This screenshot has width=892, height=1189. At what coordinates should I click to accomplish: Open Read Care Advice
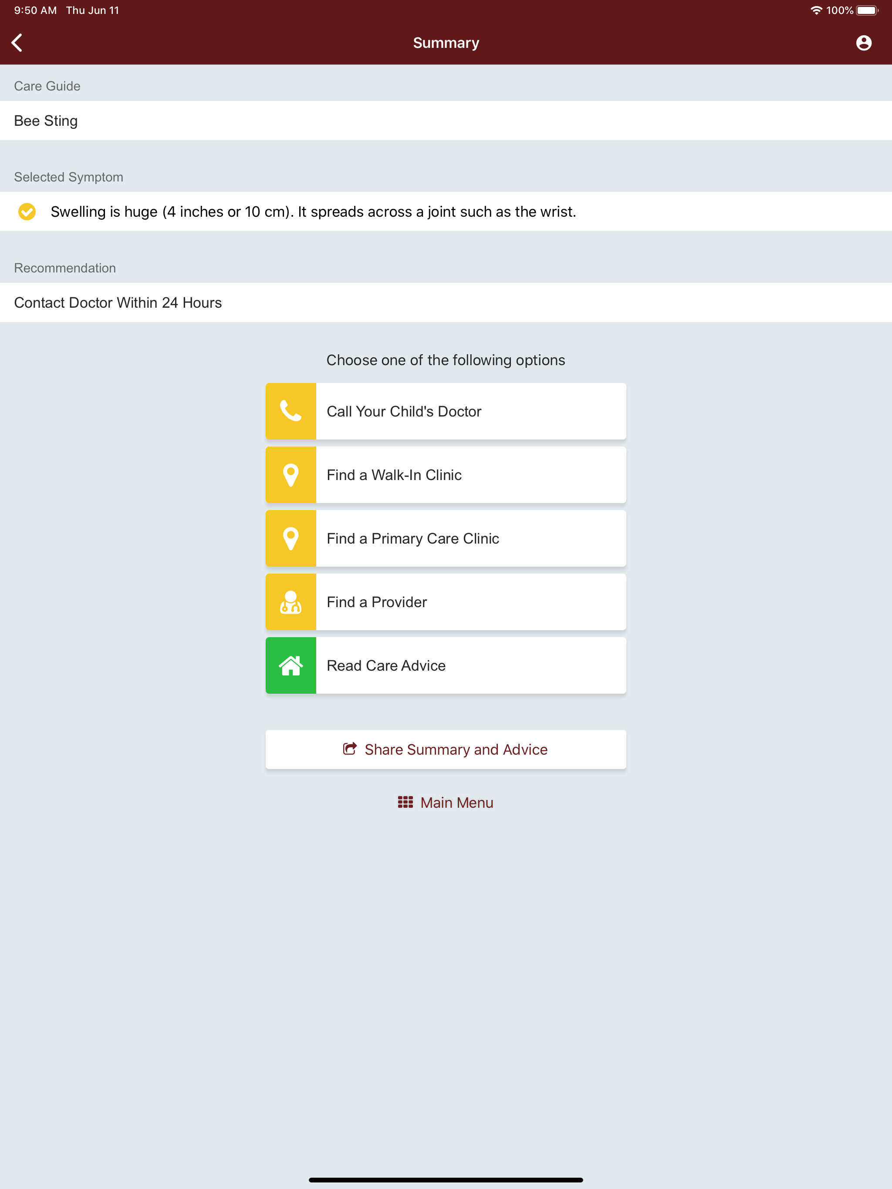446,665
